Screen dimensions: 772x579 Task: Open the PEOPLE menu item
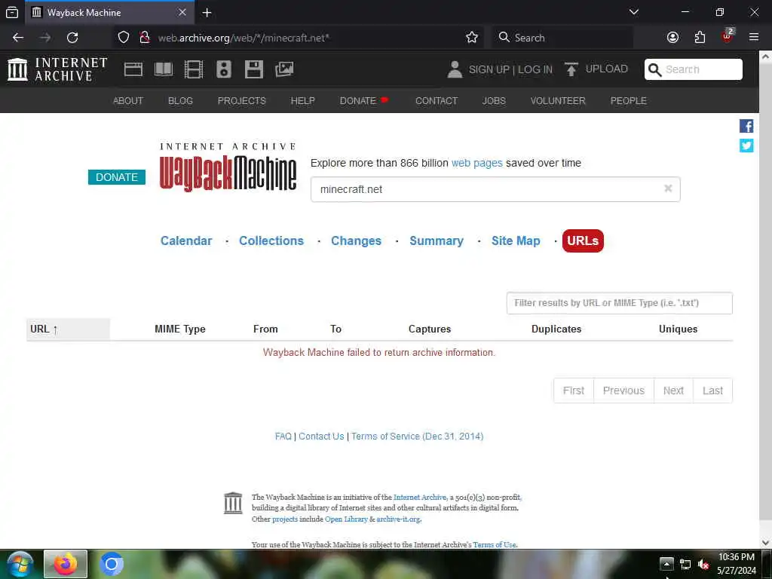[x=628, y=101]
